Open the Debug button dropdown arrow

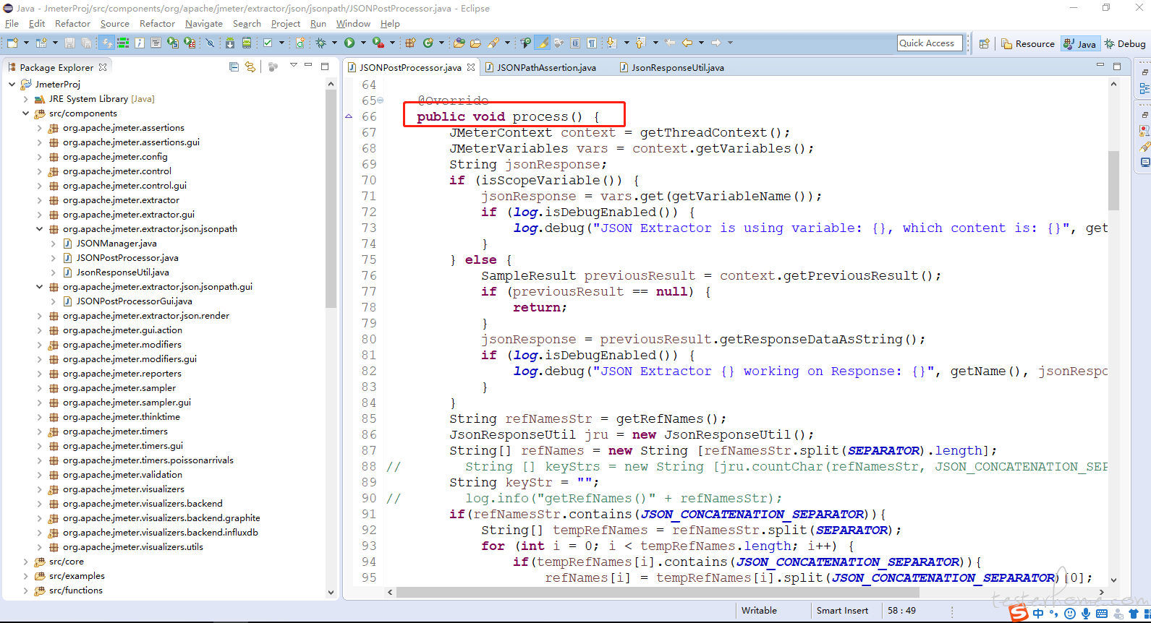tap(335, 43)
